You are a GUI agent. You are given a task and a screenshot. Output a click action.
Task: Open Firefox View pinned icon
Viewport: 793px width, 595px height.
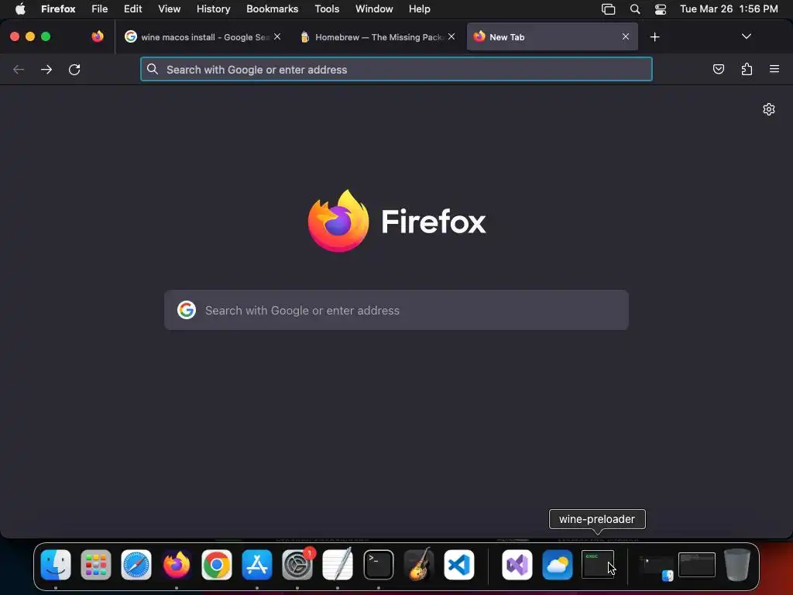(98, 36)
